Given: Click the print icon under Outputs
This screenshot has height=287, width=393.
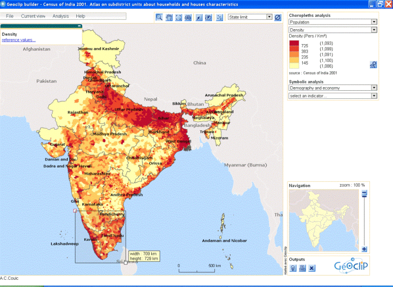Looking at the screenshot, I should coord(302,268).
